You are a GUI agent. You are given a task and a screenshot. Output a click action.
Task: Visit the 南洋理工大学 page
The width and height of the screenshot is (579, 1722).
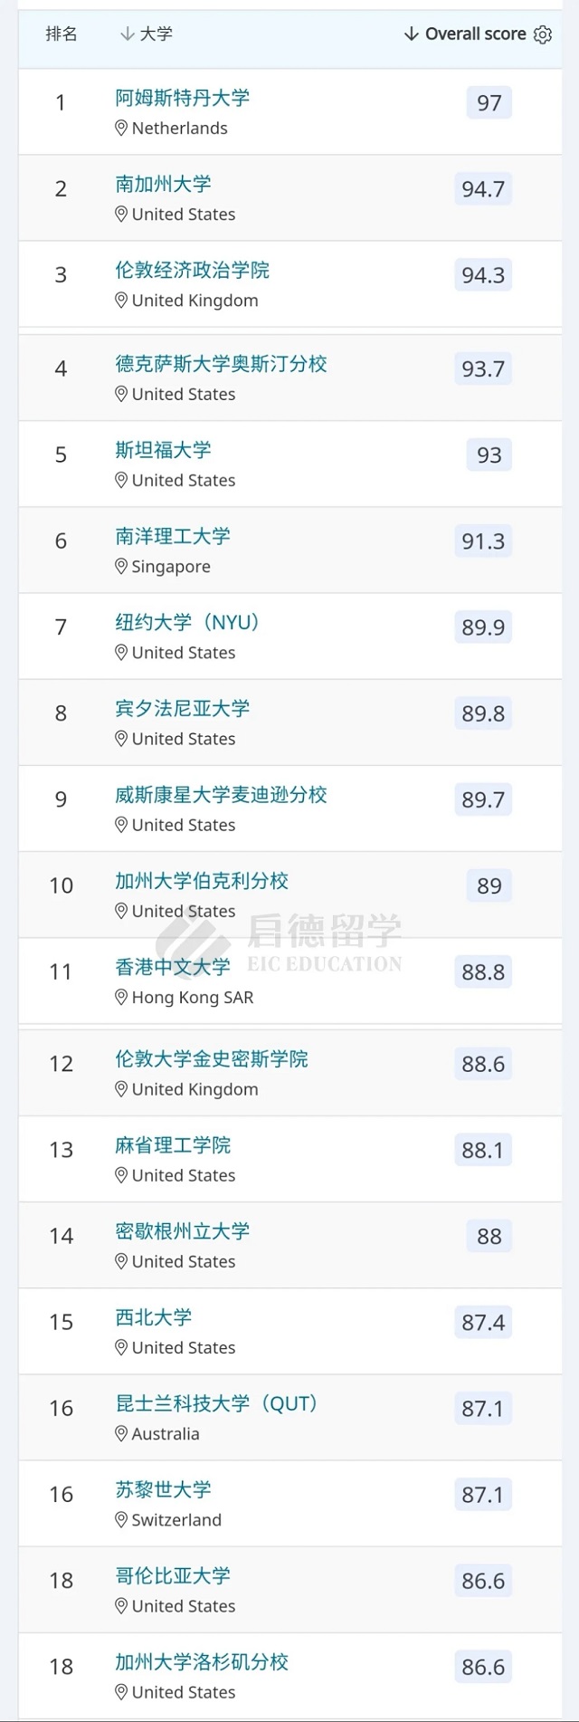[x=172, y=536]
